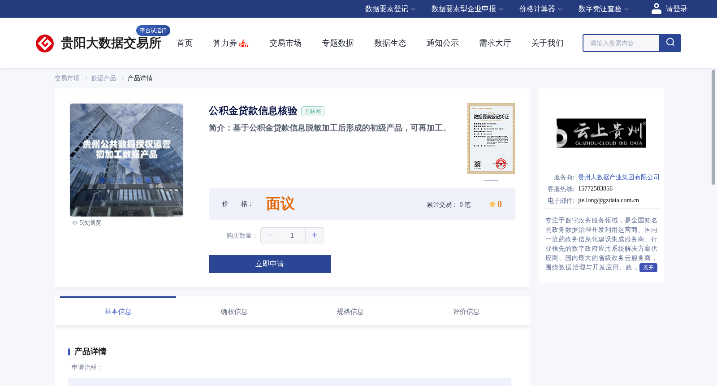Click the hotline number 15772583856

[595, 189]
